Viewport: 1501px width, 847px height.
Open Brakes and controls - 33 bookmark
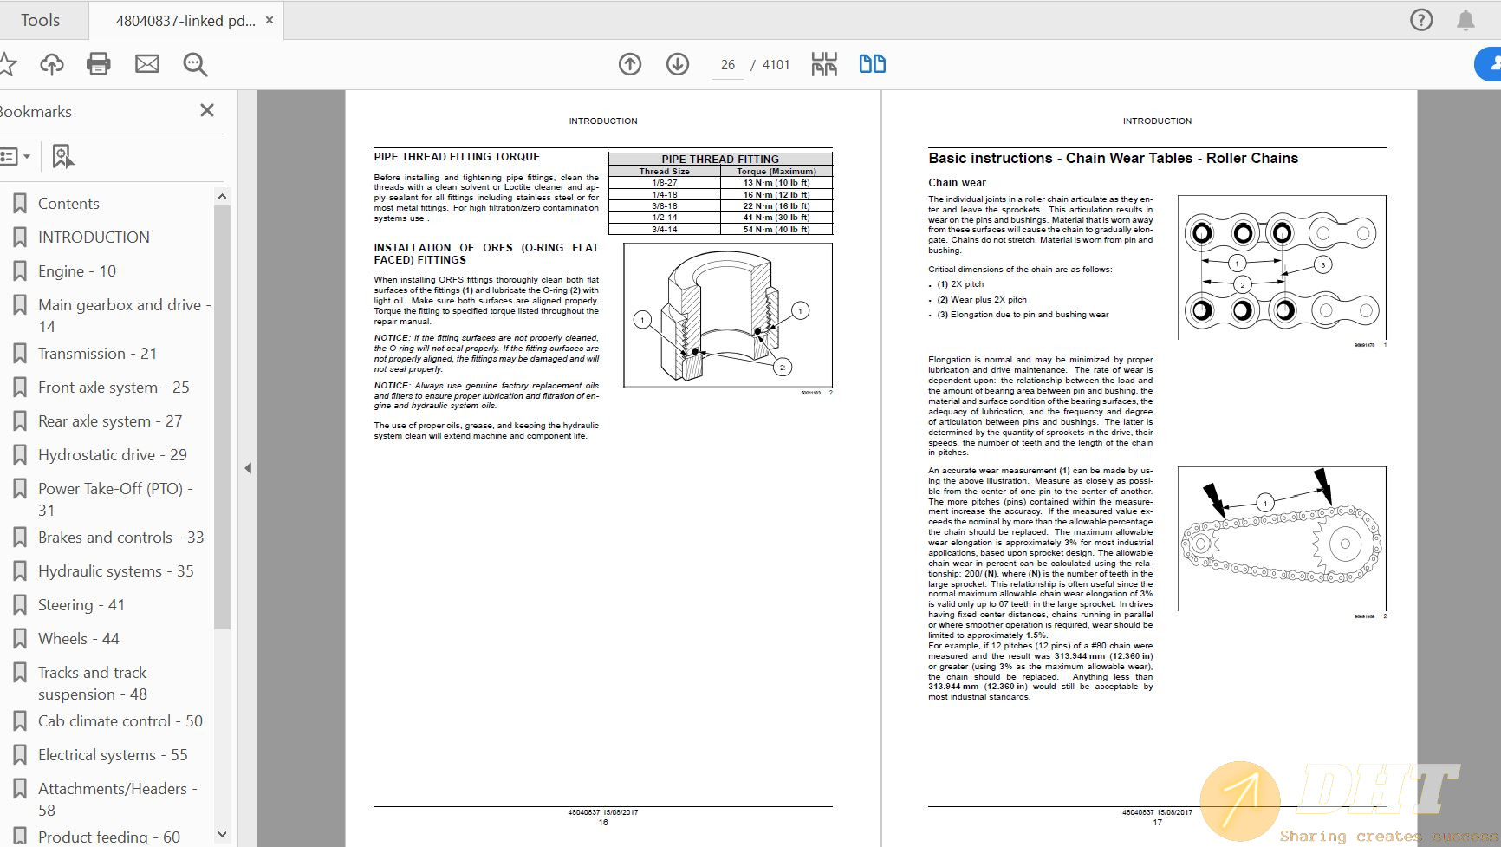click(x=121, y=538)
